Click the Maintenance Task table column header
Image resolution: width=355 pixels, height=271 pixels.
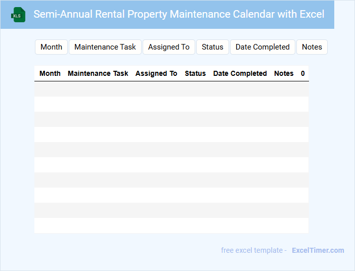[x=98, y=73]
